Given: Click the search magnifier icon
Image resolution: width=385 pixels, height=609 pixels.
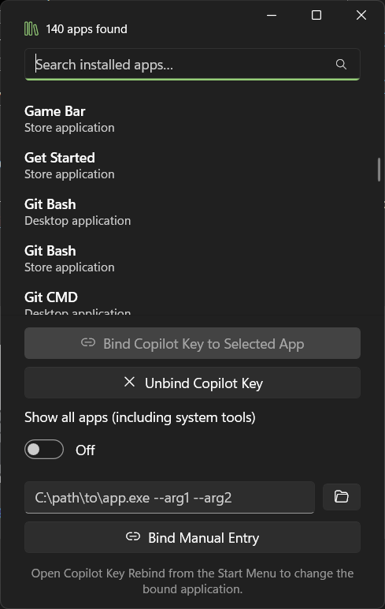Looking at the screenshot, I should pyautogui.click(x=341, y=64).
